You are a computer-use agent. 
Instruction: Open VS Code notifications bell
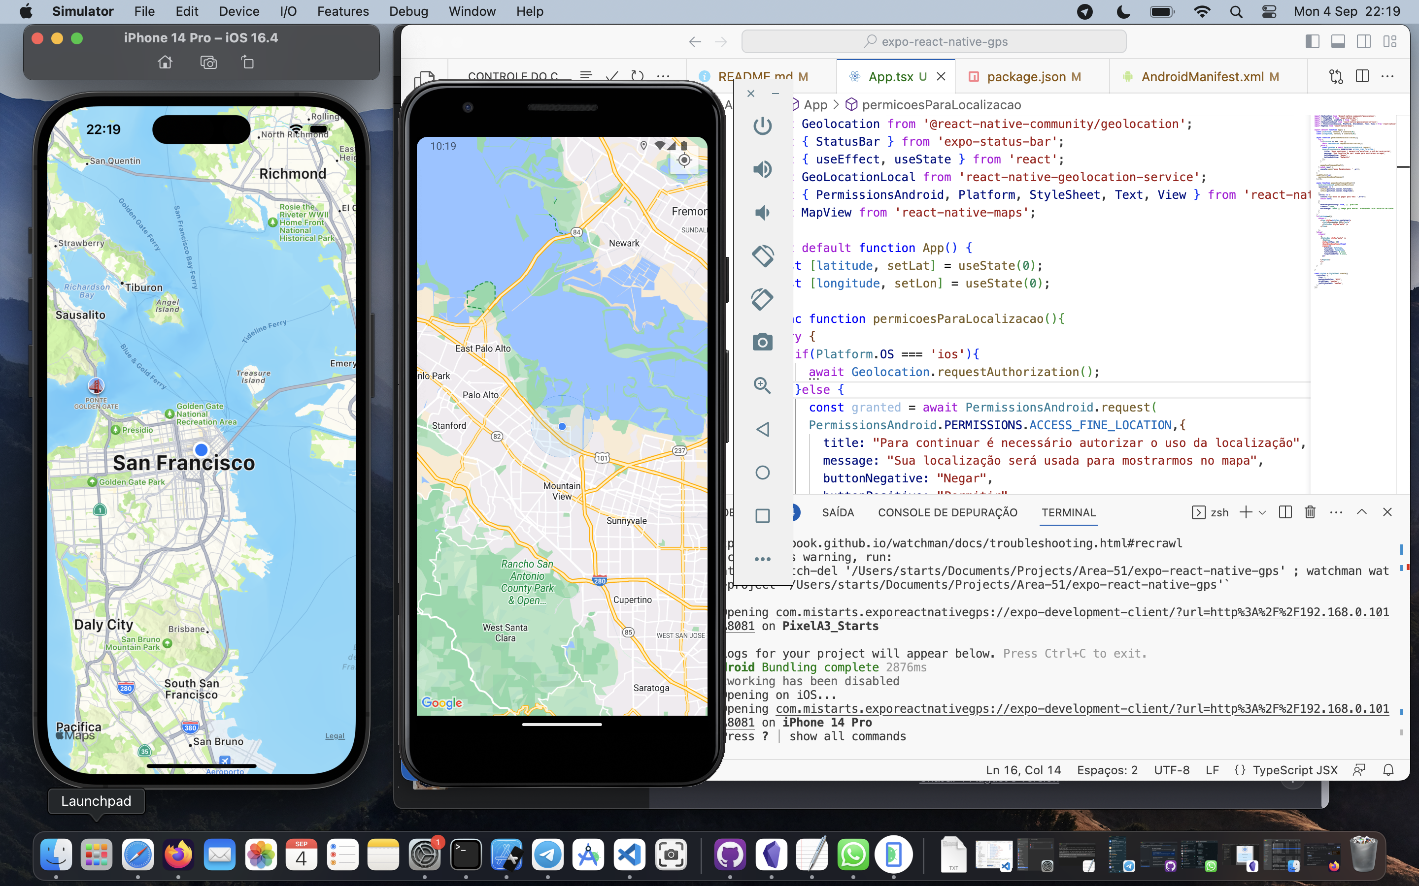pyautogui.click(x=1388, y=770)
